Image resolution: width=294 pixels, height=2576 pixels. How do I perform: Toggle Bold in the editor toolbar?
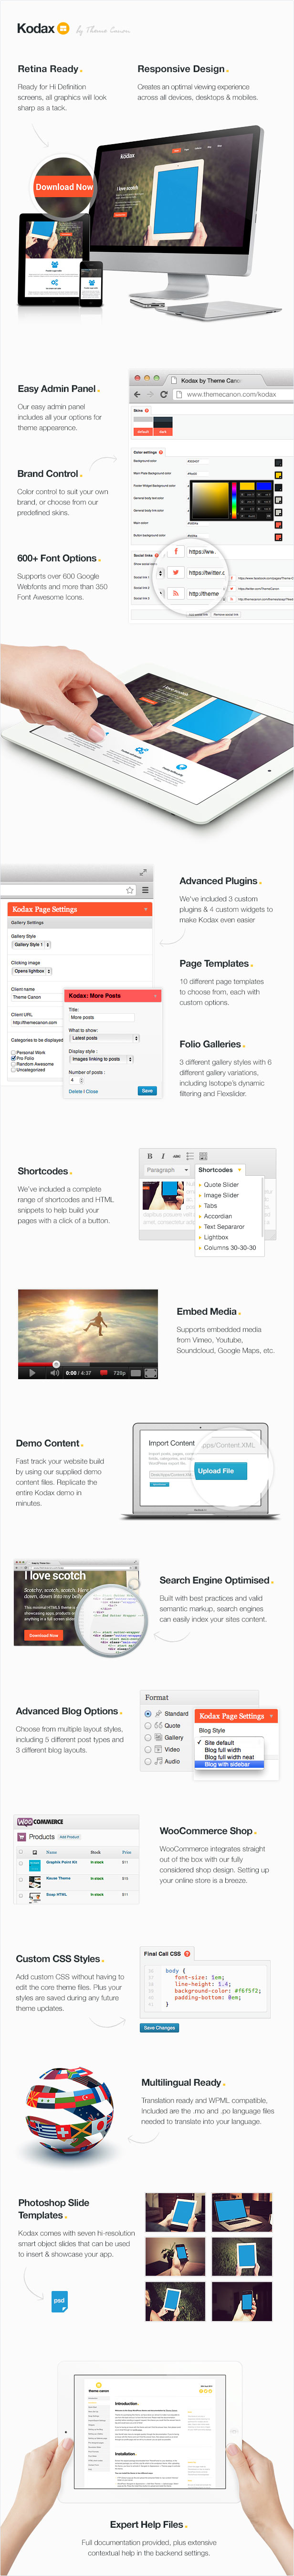tap(150, 1155)
